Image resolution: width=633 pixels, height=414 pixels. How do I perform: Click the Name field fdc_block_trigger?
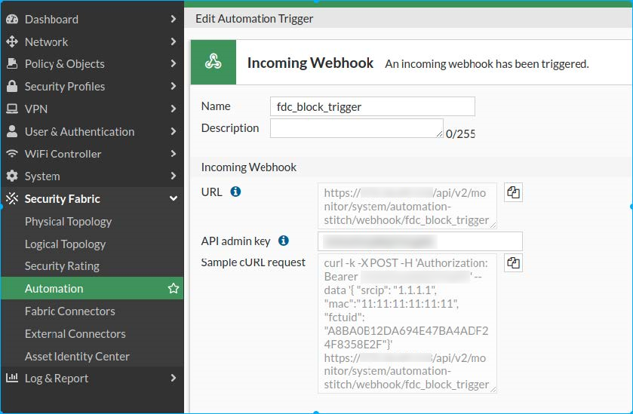click(372, 106)
